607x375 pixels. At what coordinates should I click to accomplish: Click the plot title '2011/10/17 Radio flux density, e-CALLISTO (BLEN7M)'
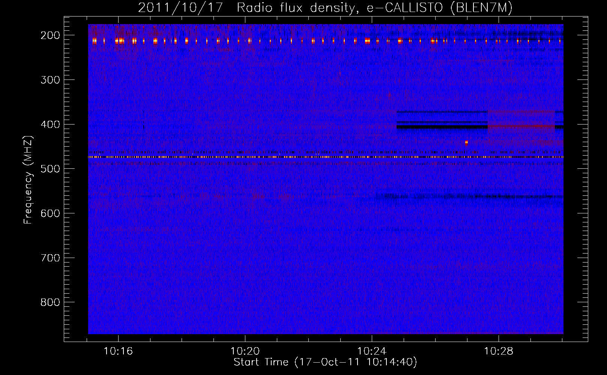click(x=325, y=8)
